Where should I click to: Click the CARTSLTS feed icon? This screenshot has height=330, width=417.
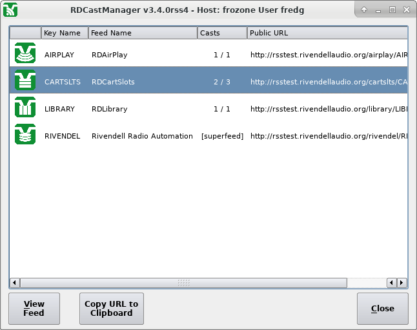tap(25, 82)
